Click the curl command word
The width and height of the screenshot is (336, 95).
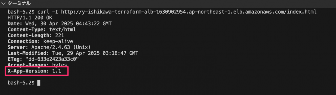point(43,12)
